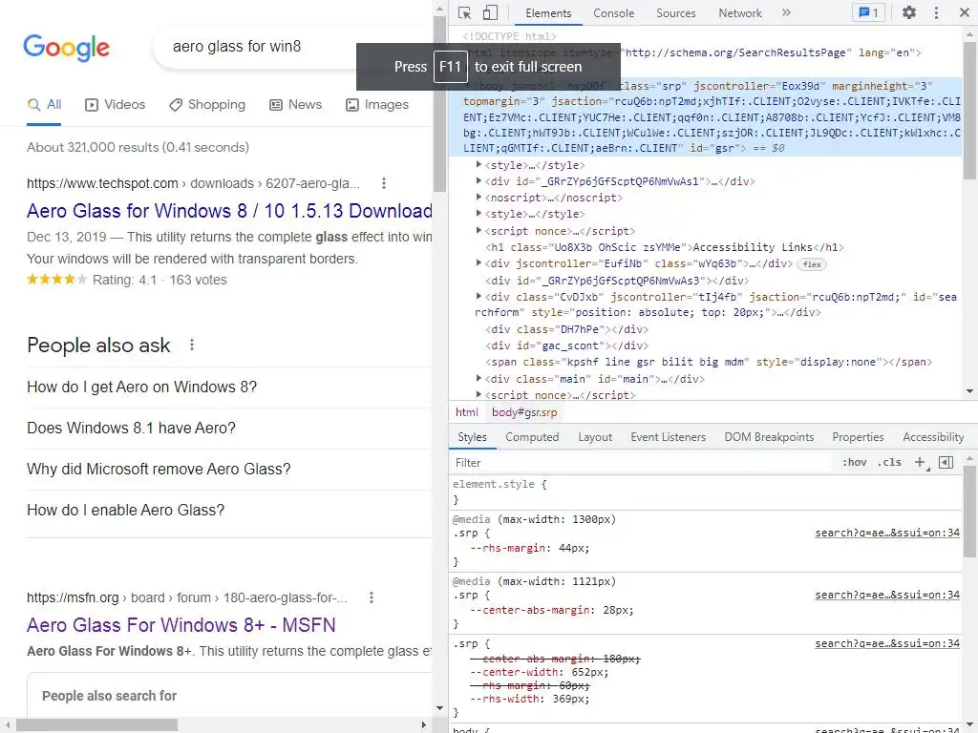Expand the div _GRrZYp6jGfScptQP6NmVwAs1 node
Screen dimensions: 978x733
click(x=478, y=180)
